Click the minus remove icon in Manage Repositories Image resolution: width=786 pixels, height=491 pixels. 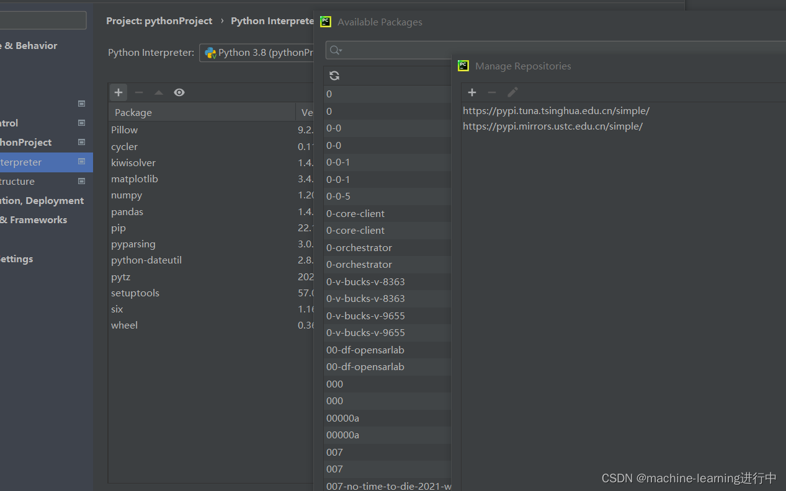tap(492, 92)
